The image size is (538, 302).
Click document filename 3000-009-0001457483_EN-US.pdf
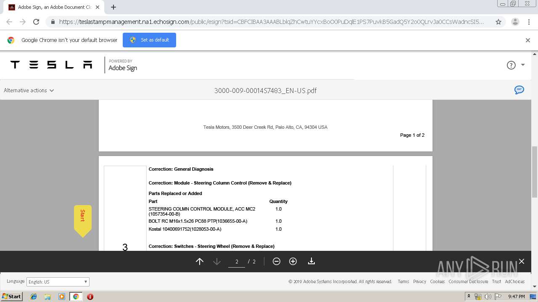(265, 91)
